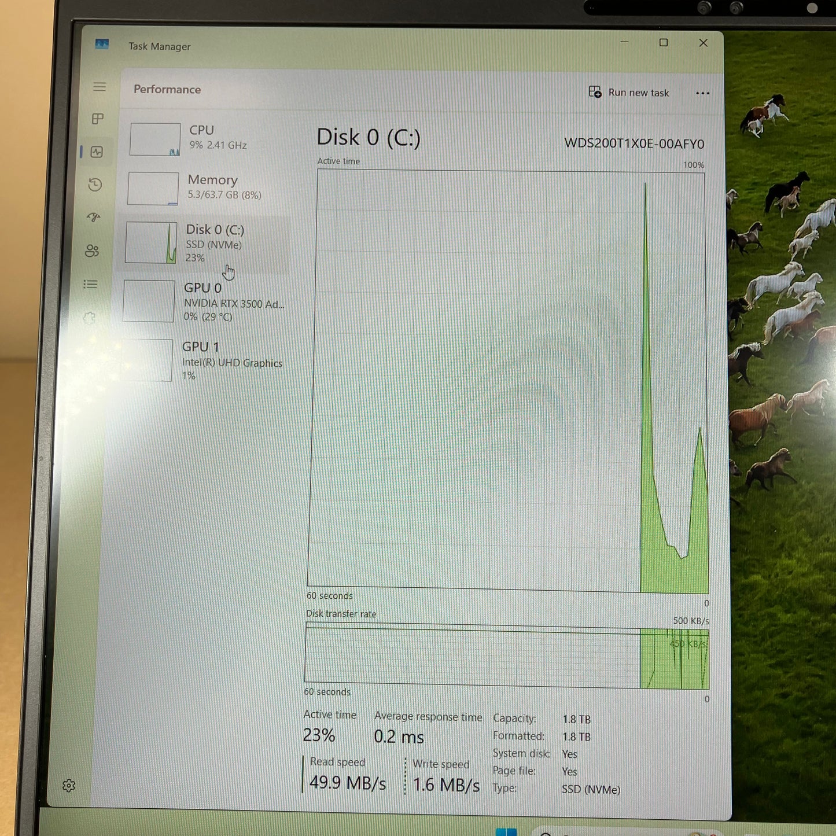Open the ellipsis options menu
Image resolution: width=836 pixels, height=836 pixels.
702,93
